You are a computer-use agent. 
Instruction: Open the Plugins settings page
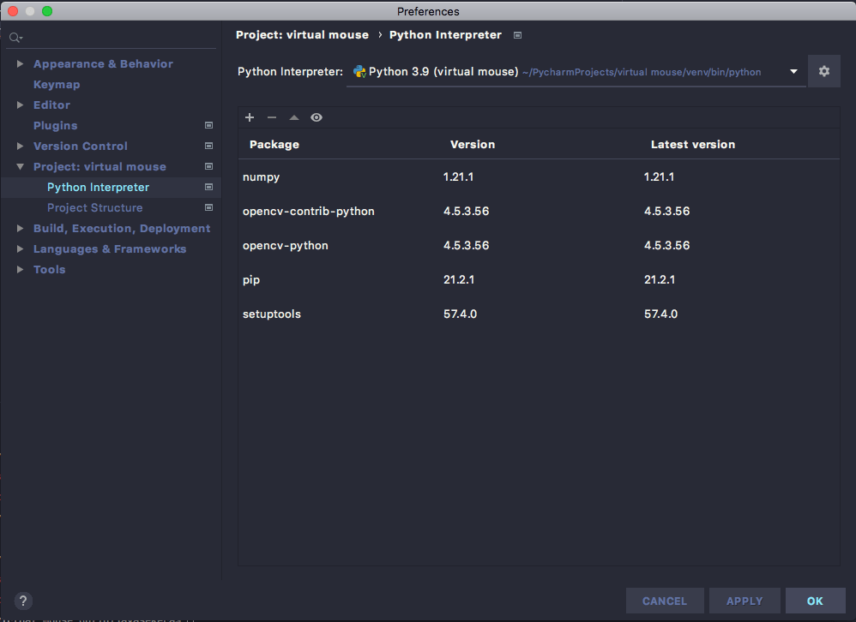(x=55, y=125)
